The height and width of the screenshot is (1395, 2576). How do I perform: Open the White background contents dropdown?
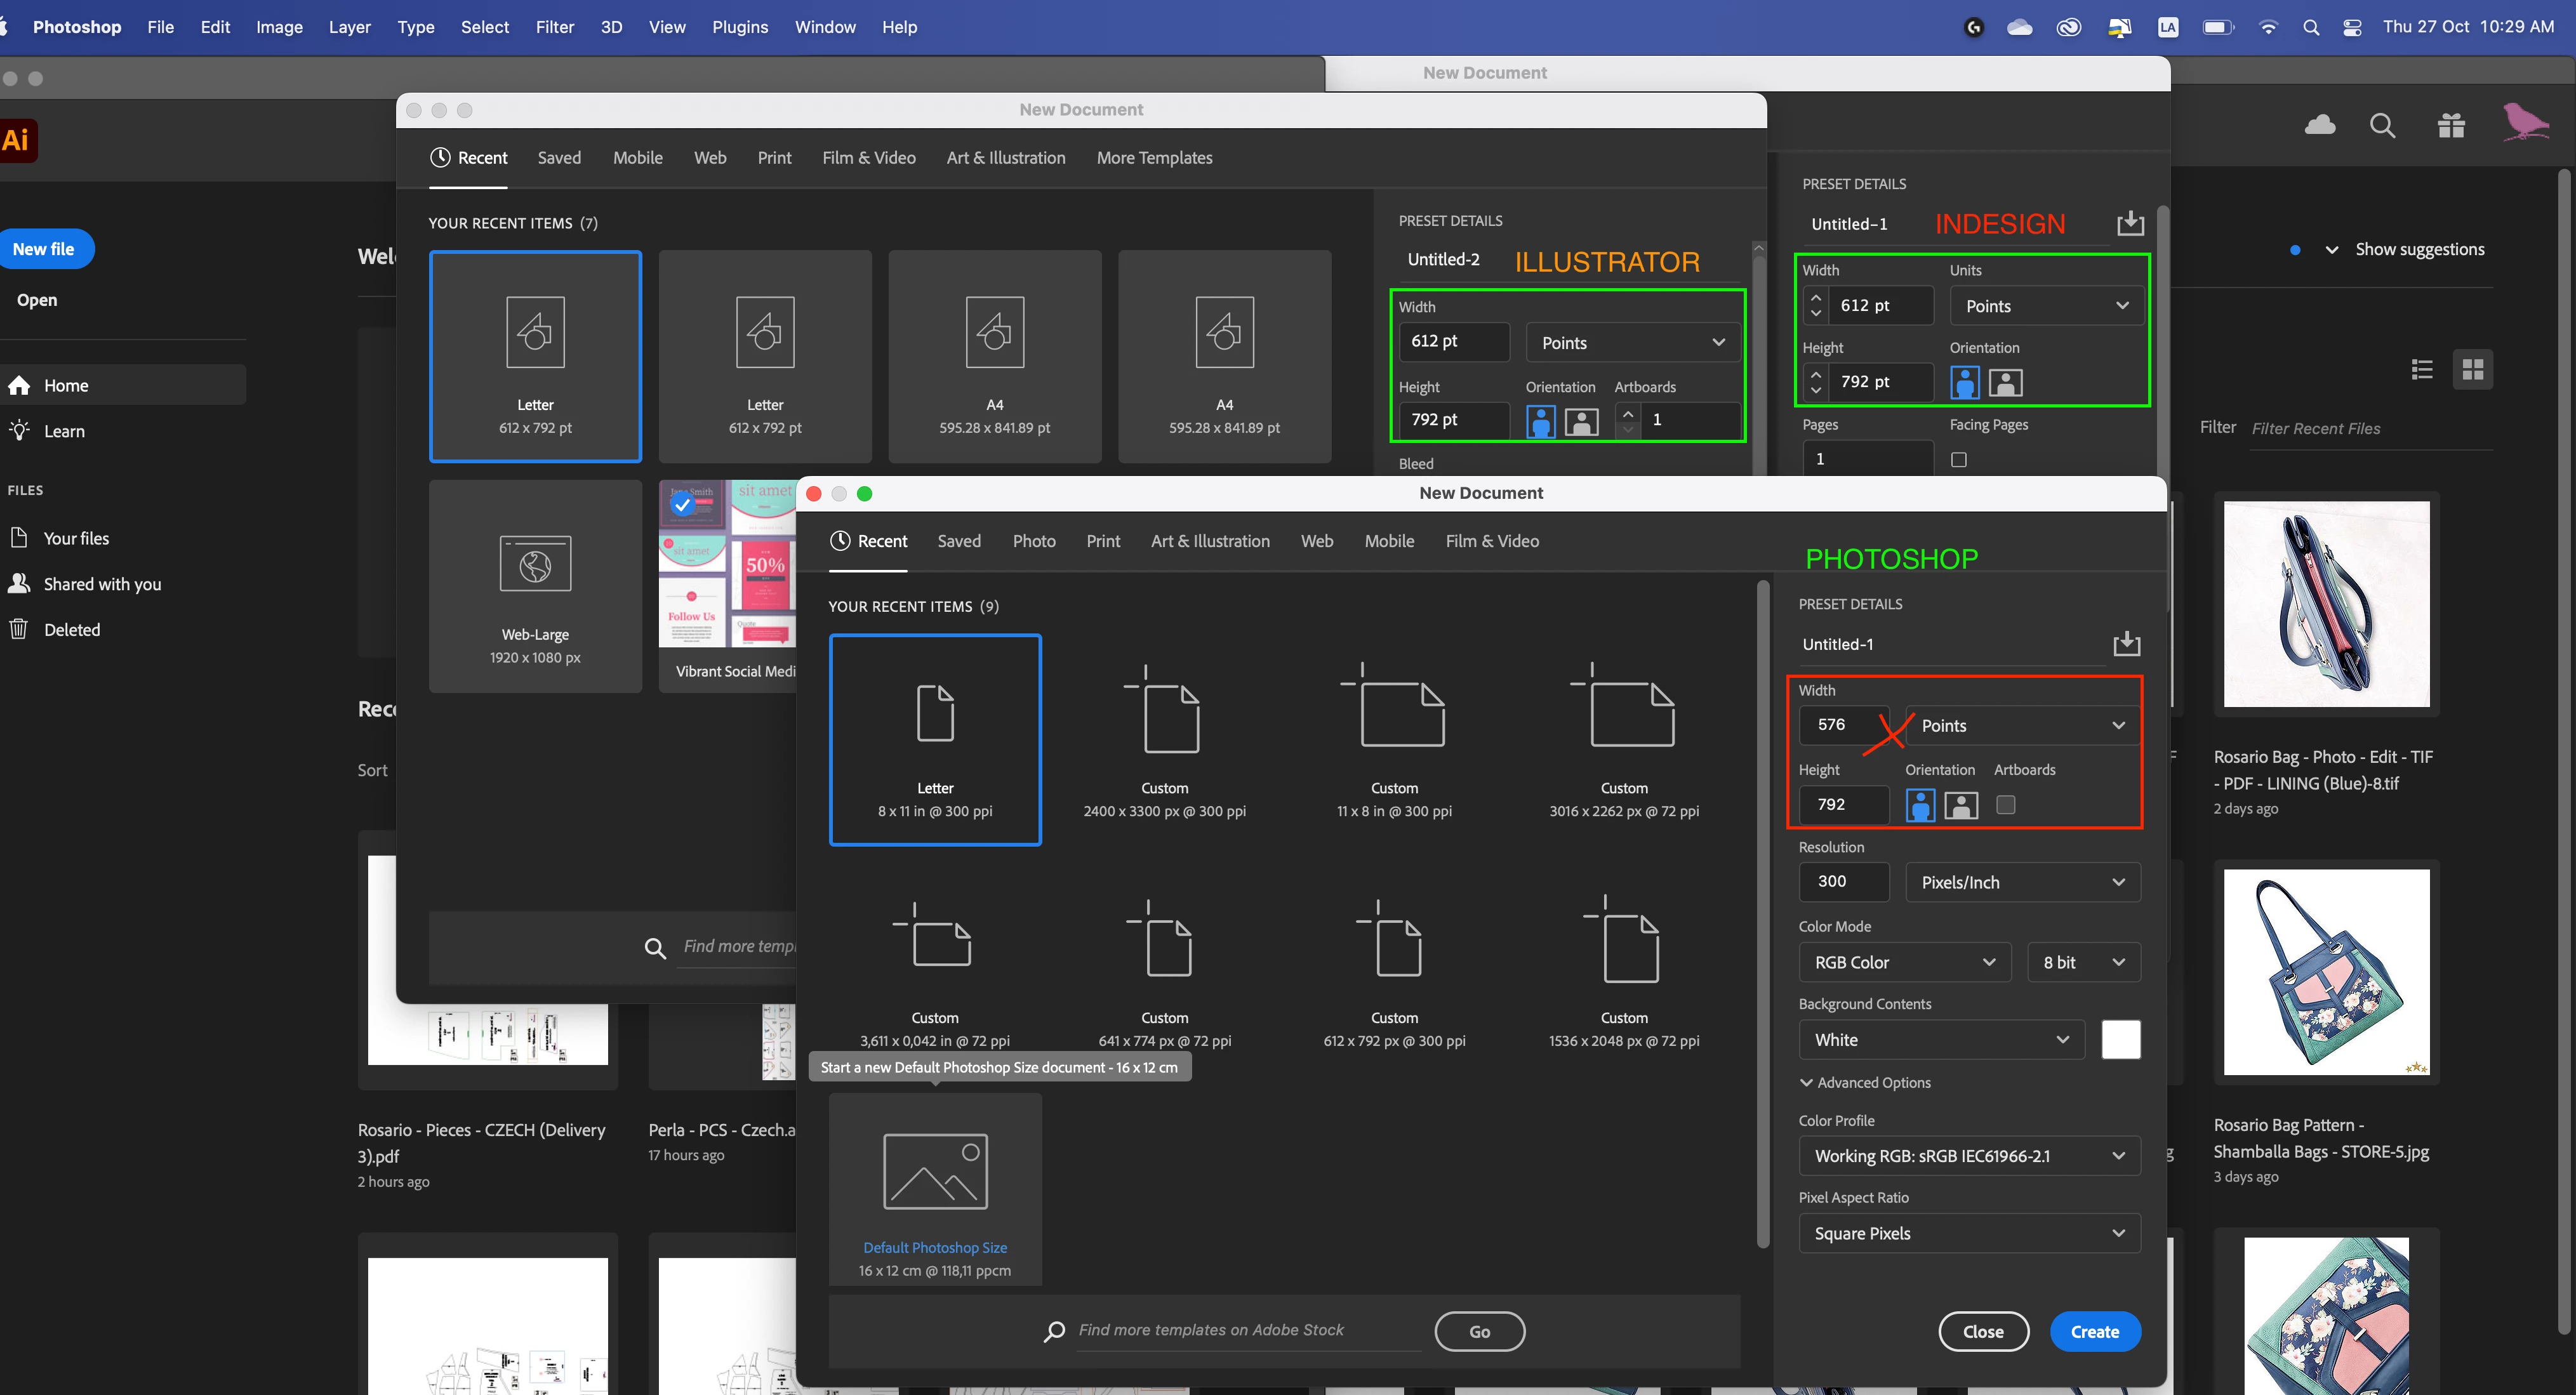(1940, 1040)
